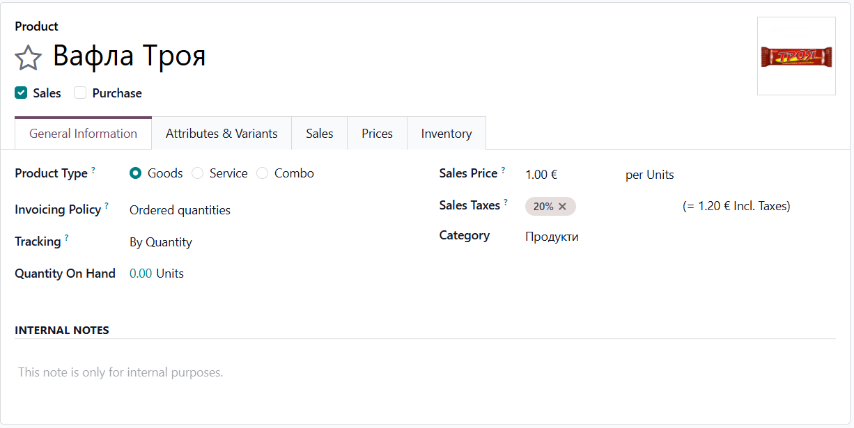Select the Service product type

(198, 173)
